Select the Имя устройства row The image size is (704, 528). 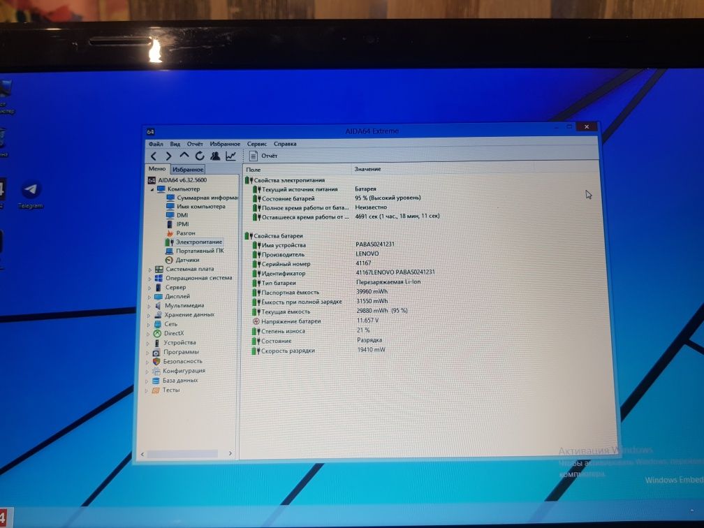pyautogui.click(x=323, y=244)
